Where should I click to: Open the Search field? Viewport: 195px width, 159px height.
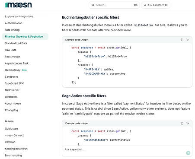114,5
